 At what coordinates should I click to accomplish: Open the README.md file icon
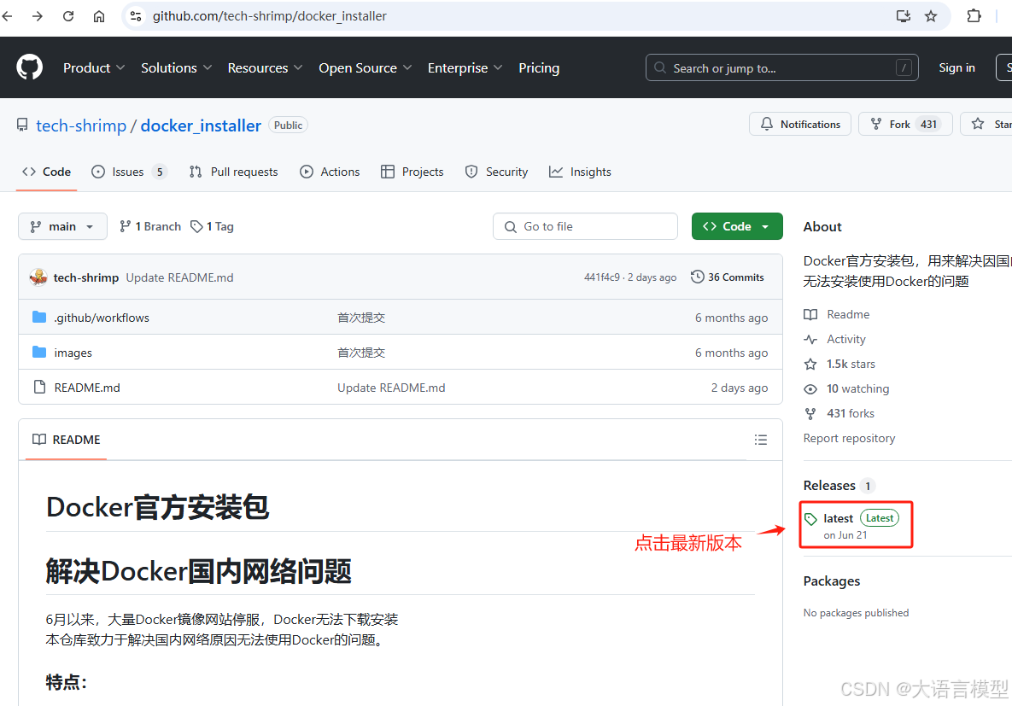[x=39, y=387]
